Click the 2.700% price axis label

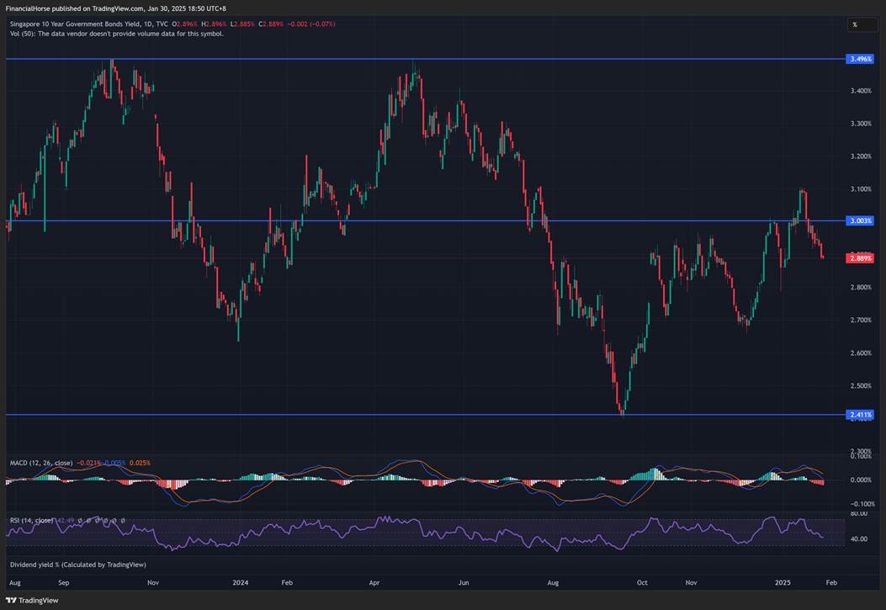pos(861,321)
